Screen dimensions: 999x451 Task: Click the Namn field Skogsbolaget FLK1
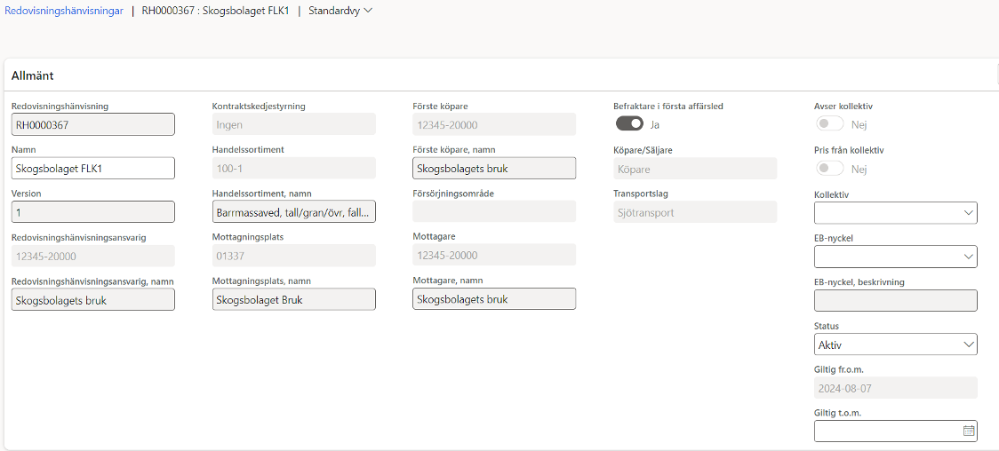point(93,168)
